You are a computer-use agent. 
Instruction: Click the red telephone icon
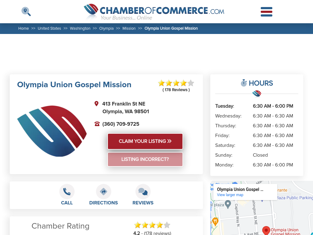[x=97, y=124]
